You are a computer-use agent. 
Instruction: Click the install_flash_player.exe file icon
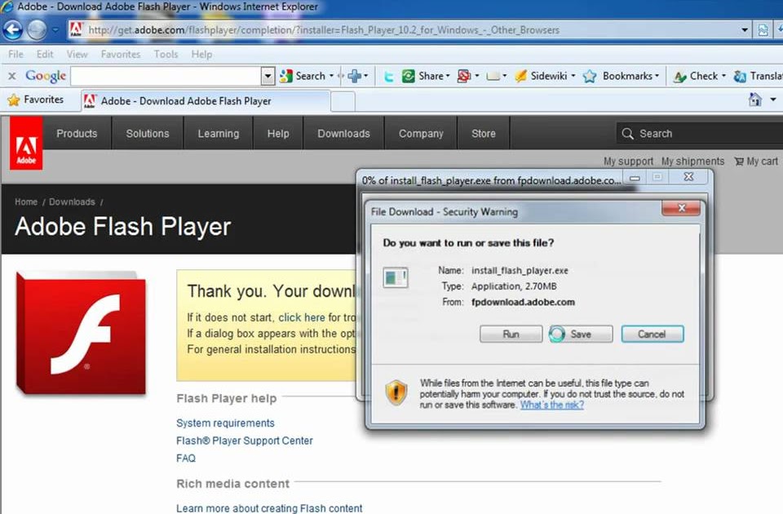click(x=396, y=277)
